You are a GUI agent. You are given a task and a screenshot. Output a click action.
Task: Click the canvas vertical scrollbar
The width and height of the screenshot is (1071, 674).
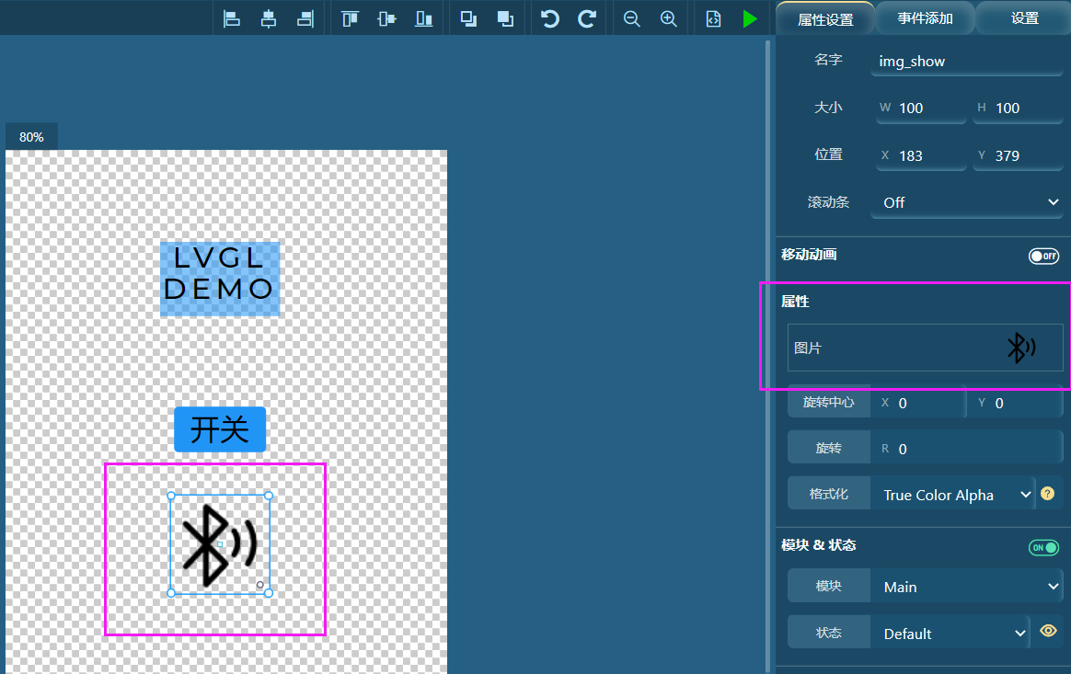click(767, 355)
